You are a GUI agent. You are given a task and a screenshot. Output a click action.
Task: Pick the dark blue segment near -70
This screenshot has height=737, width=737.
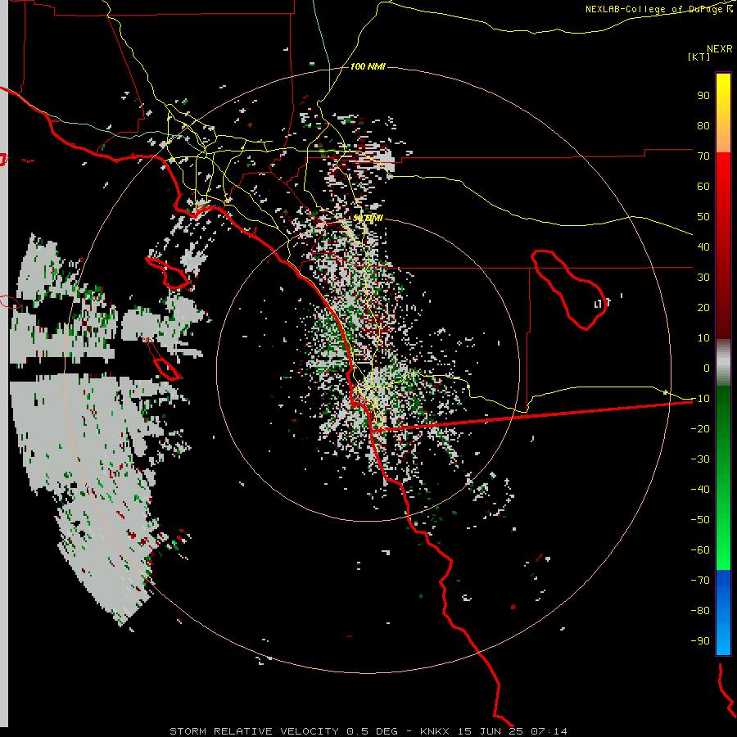coord(723,579)
